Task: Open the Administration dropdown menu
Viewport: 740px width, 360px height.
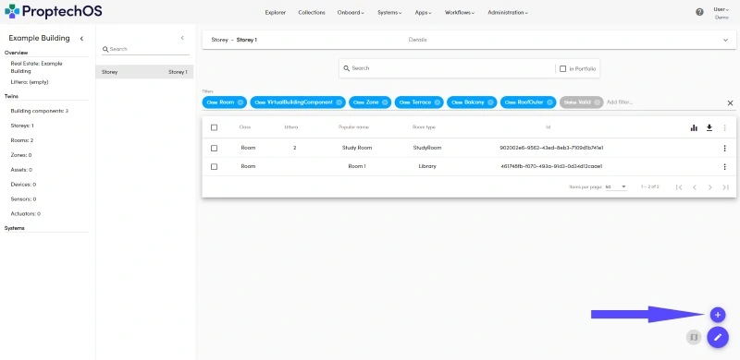Action: pos(508,13)
